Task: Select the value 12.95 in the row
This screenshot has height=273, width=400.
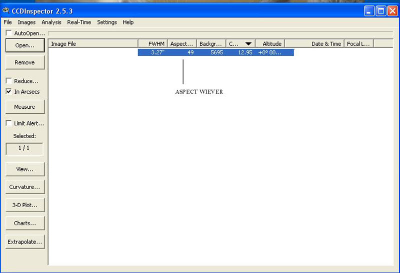Action: (x=245, y=52)
